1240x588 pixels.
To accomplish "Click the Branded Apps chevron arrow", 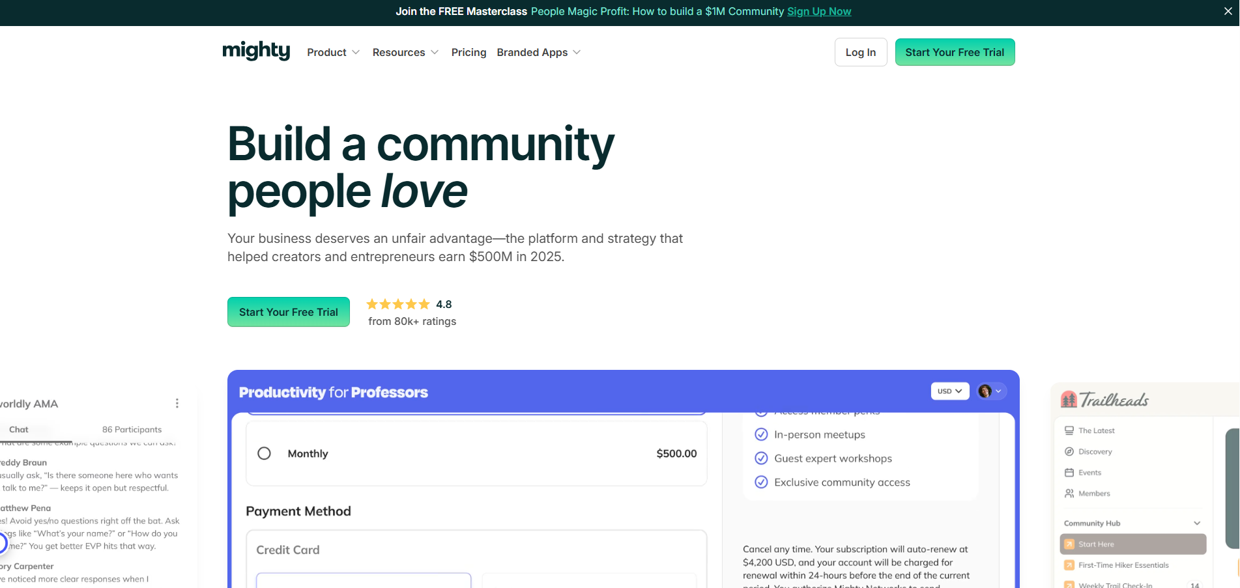I will click(577, 52).
